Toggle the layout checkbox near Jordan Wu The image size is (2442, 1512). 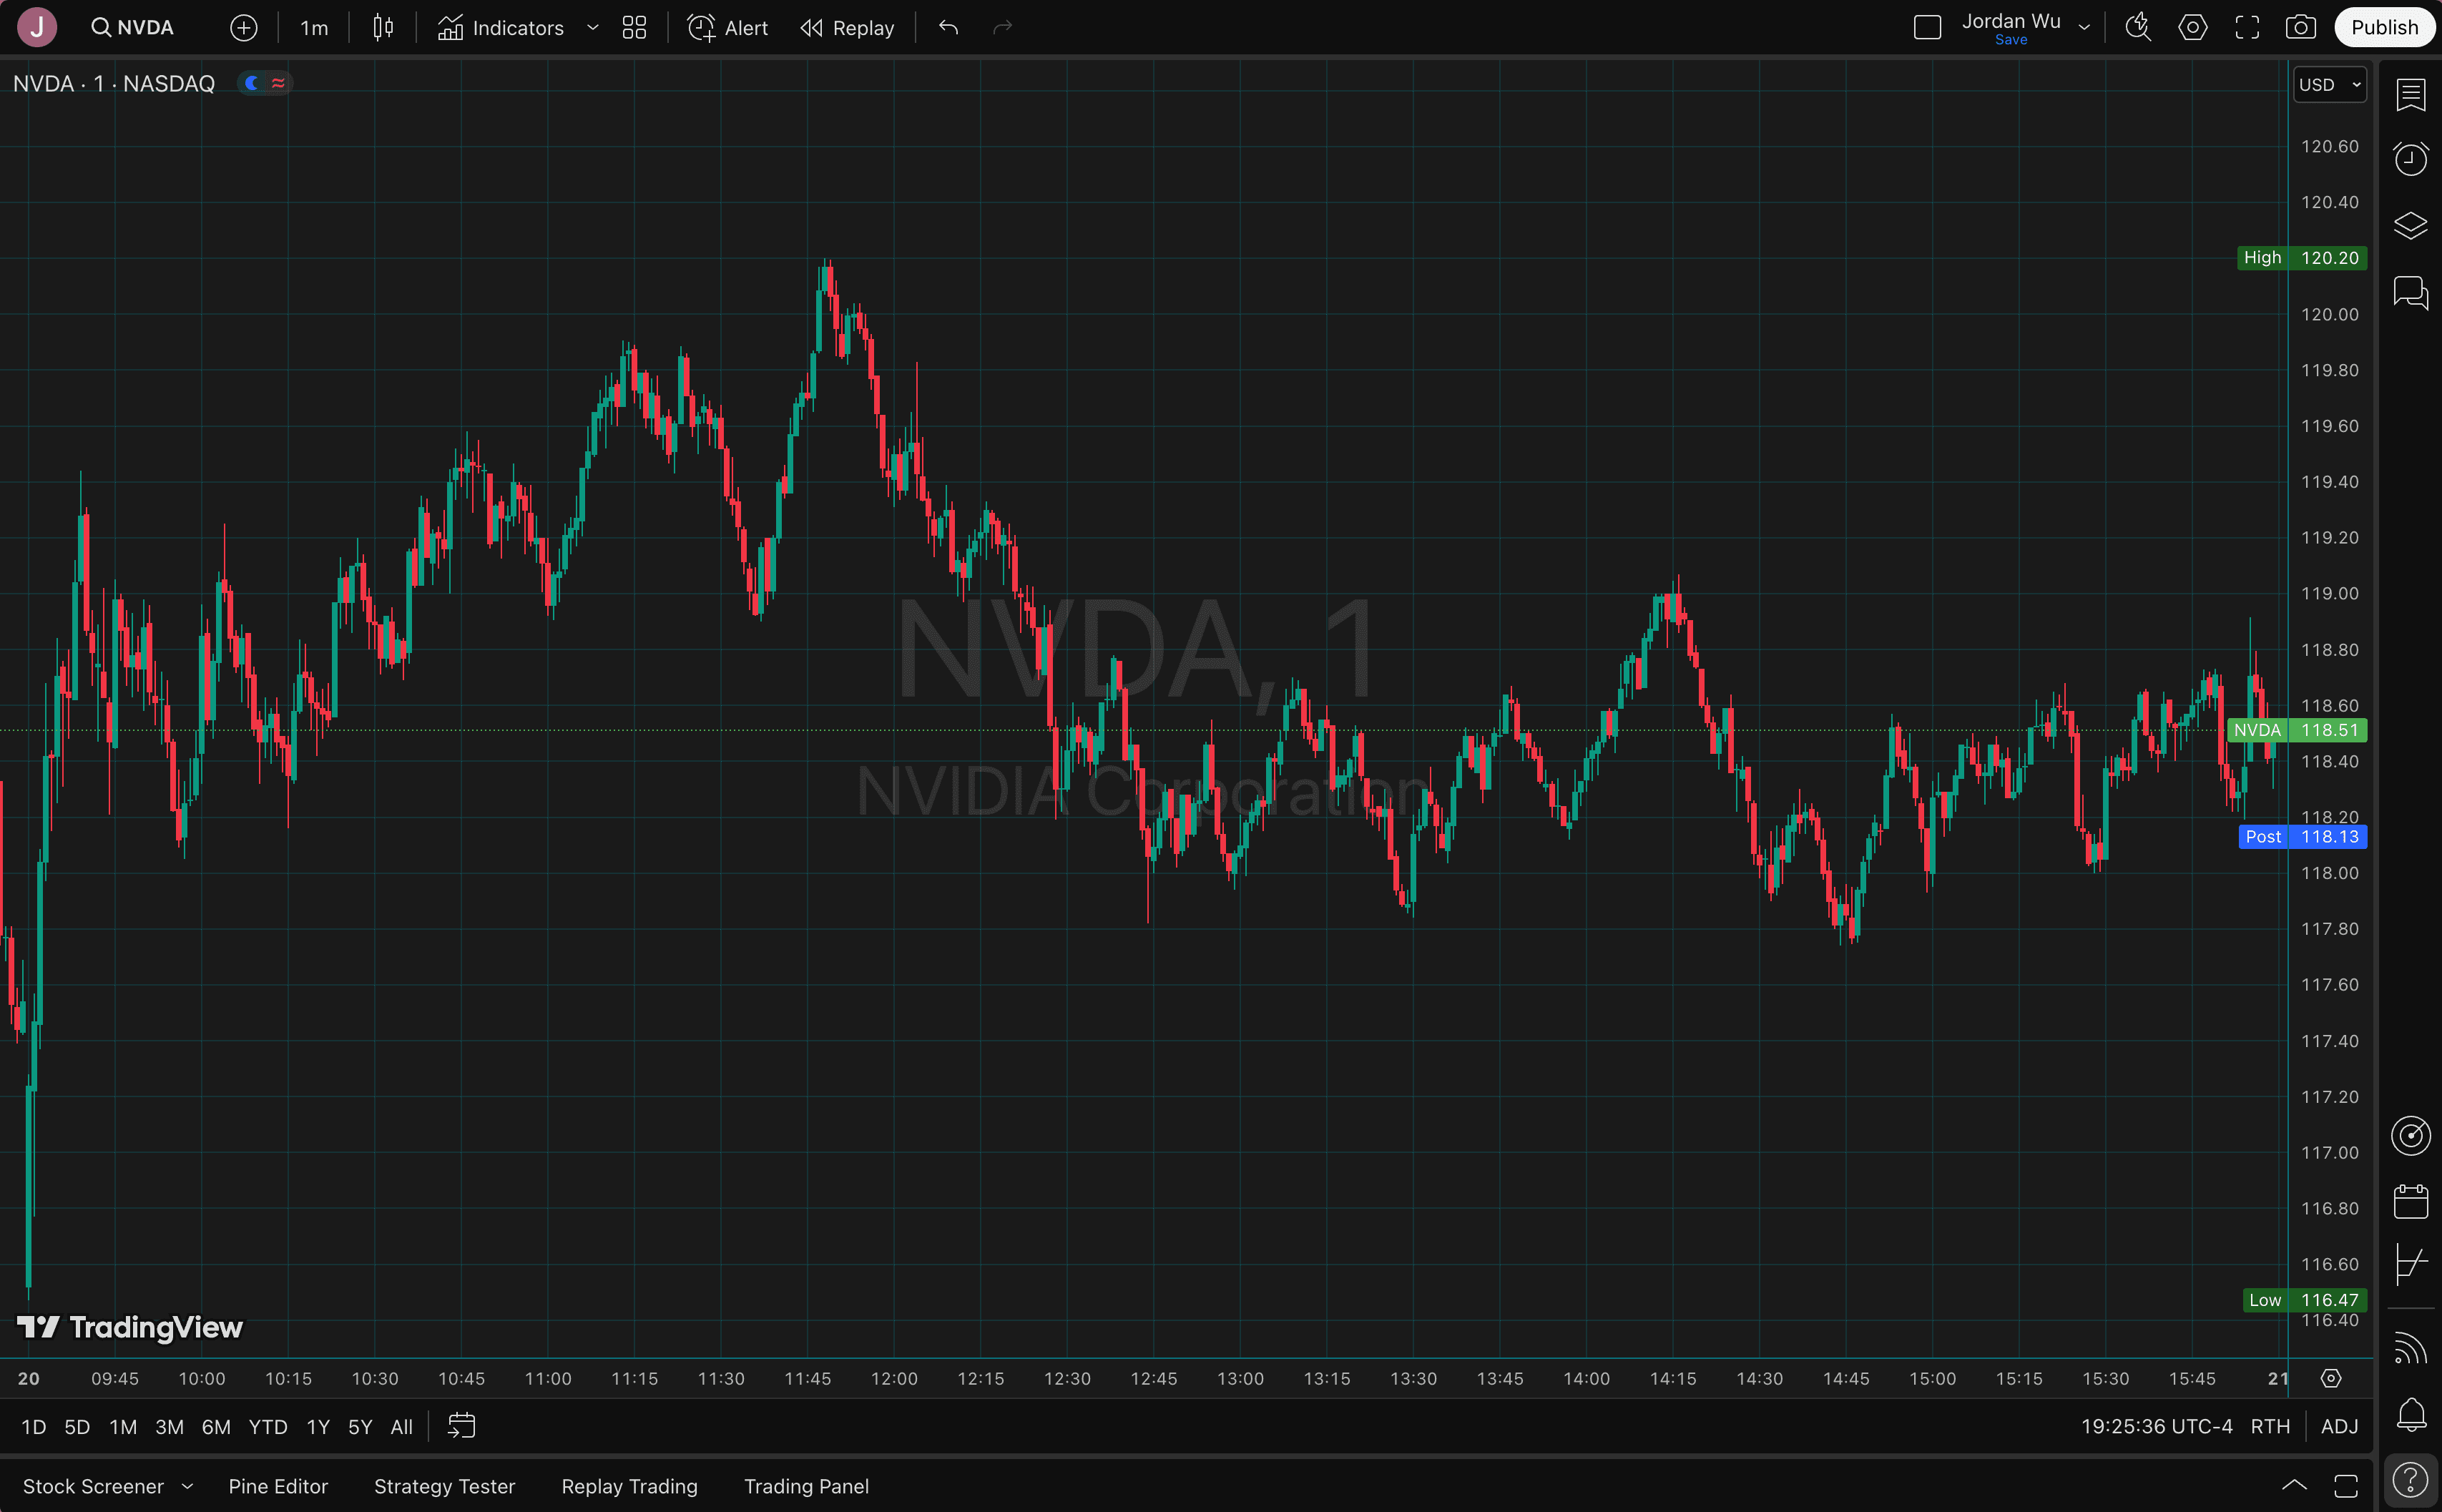tap(1927, 28)
